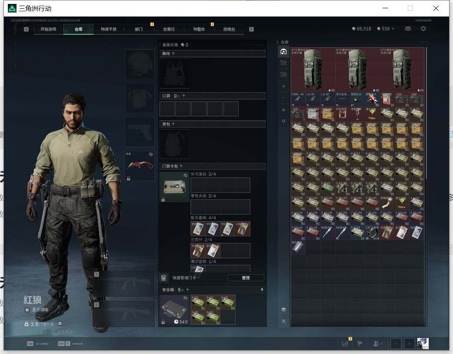Viewport: 453px width, 354px height.
Task: Click the empty chest rig slot
Action: click(174, 74)
